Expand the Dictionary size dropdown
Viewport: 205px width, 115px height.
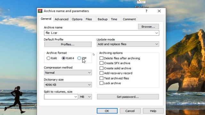[x=68, y=85]
